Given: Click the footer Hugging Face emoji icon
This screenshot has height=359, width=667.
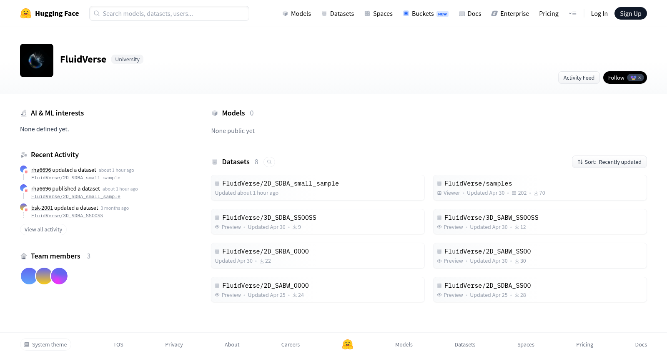Looking at the screenshot, I should [348, 344].
